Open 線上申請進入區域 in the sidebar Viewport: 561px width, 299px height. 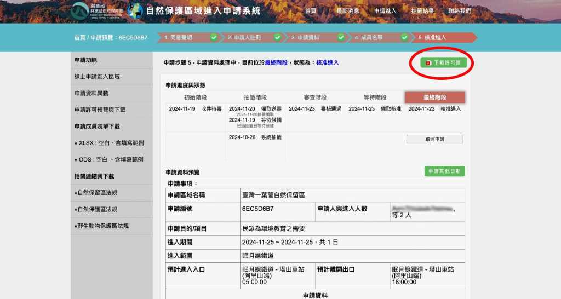point(97,77)
